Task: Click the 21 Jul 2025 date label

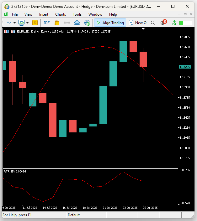Action: (x=110, y=208)
